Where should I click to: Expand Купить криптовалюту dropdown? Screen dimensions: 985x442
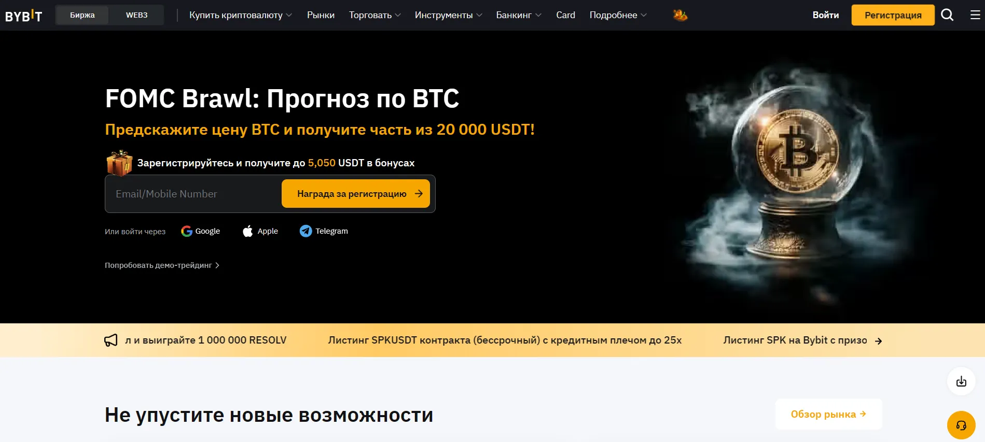[x=241, y=15]
